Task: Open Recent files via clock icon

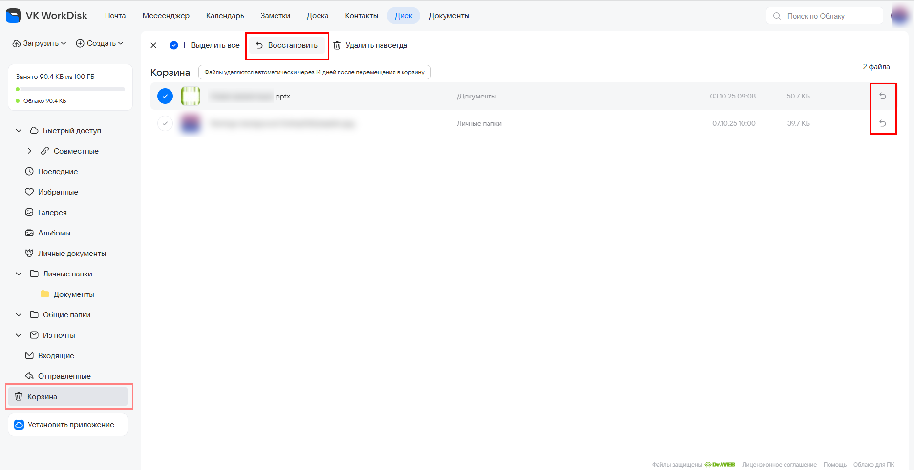Action: 29,171
